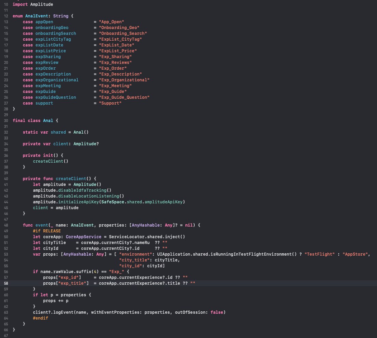Click case name expListCityTag
Viewport: 377px width, 338px height.
coord(53,39)
